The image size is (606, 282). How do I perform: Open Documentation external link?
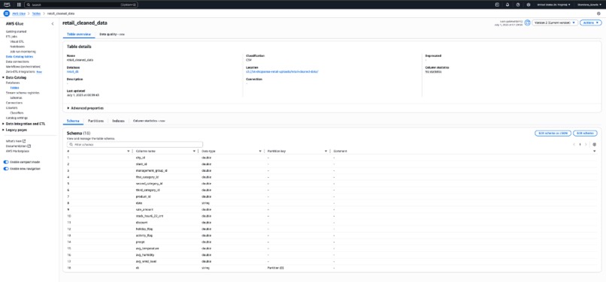18,146
